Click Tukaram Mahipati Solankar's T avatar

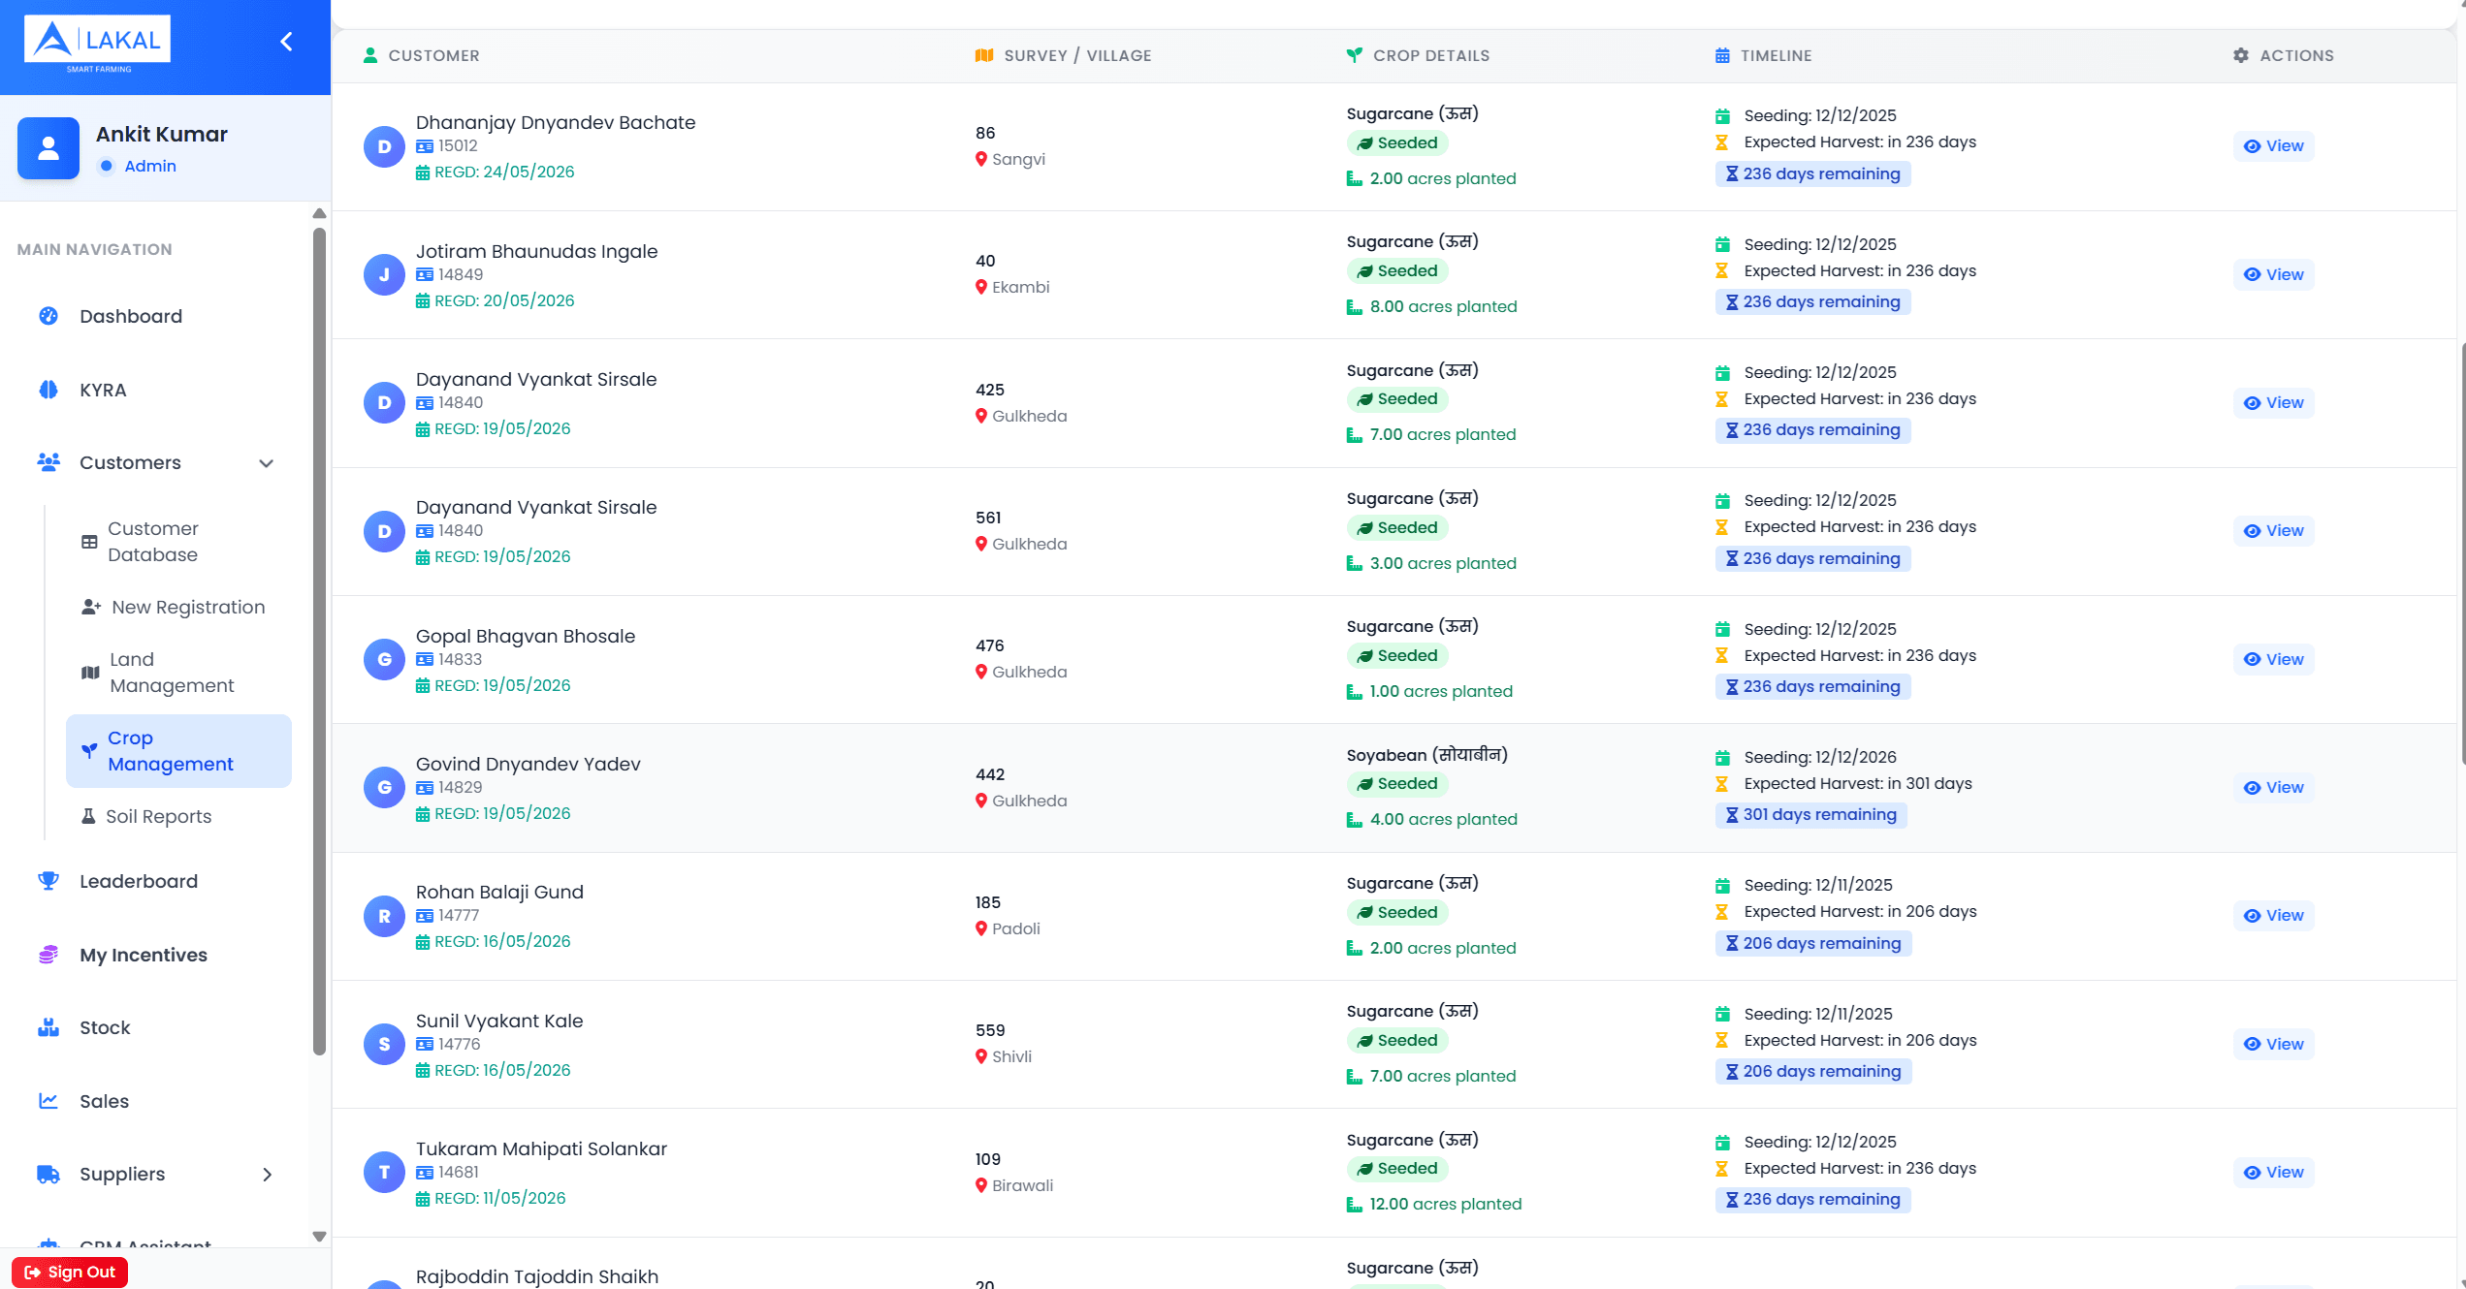pos(384,1173)
